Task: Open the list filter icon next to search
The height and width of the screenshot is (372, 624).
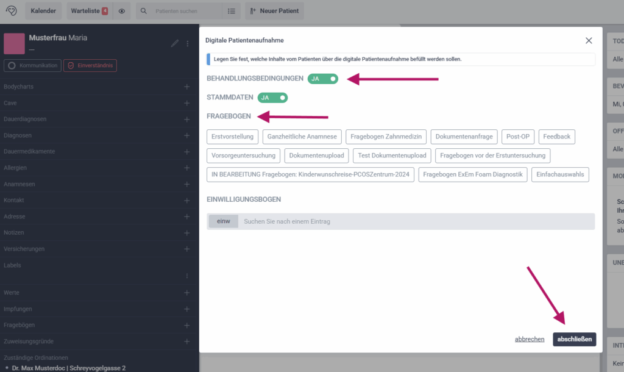Action: tap(231, 11)
